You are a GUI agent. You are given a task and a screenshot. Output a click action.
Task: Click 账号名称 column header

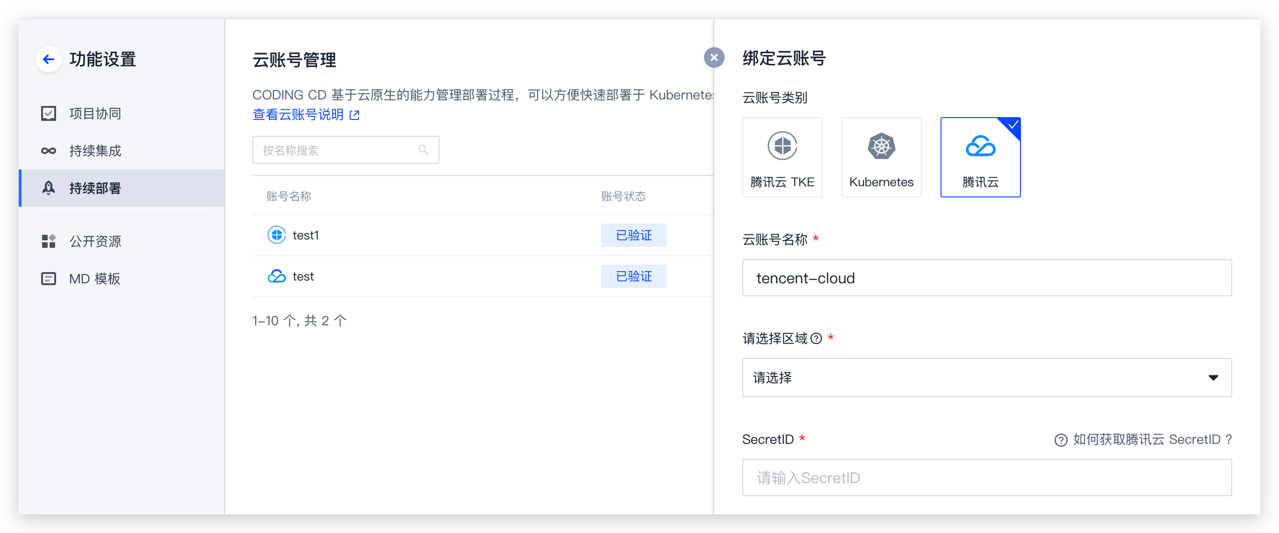(288, 196)
